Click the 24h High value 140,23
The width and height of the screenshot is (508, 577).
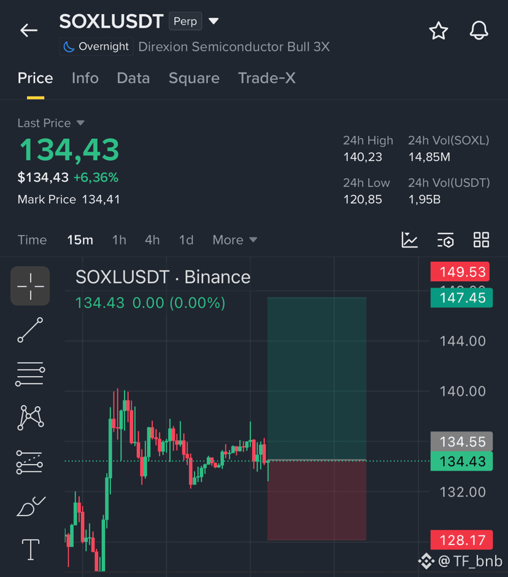(363, 157)
